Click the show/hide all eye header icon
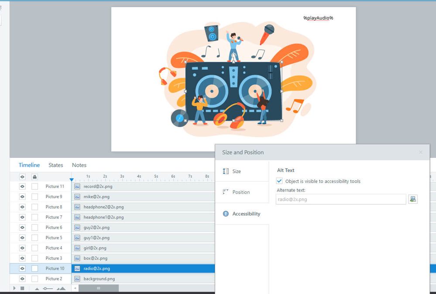 [x=22, y=177]
